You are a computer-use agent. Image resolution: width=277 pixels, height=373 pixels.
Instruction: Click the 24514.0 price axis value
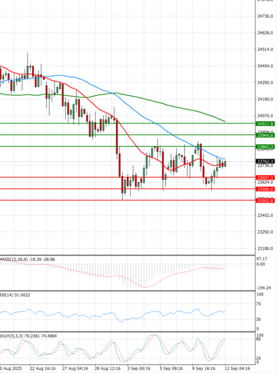pyautogui.click(x=265, y=49)
